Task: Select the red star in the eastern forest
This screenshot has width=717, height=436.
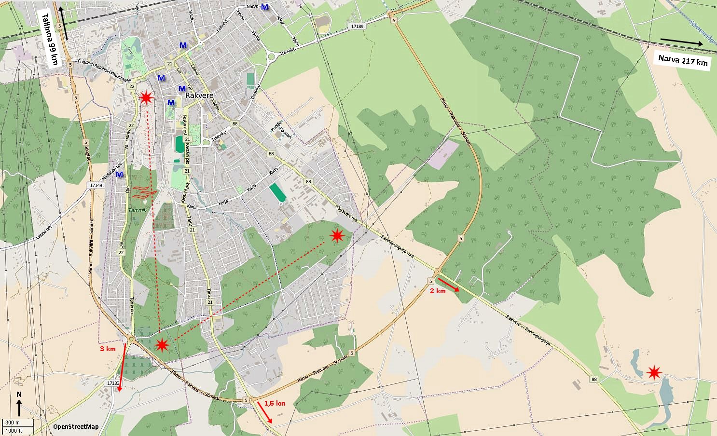Action: pos(337,235)
